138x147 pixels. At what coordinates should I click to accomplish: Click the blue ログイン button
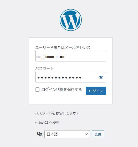96,91
